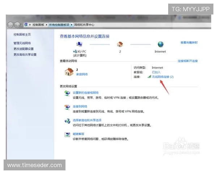Click the 疑难解答 troubleshooting icon

67,134
